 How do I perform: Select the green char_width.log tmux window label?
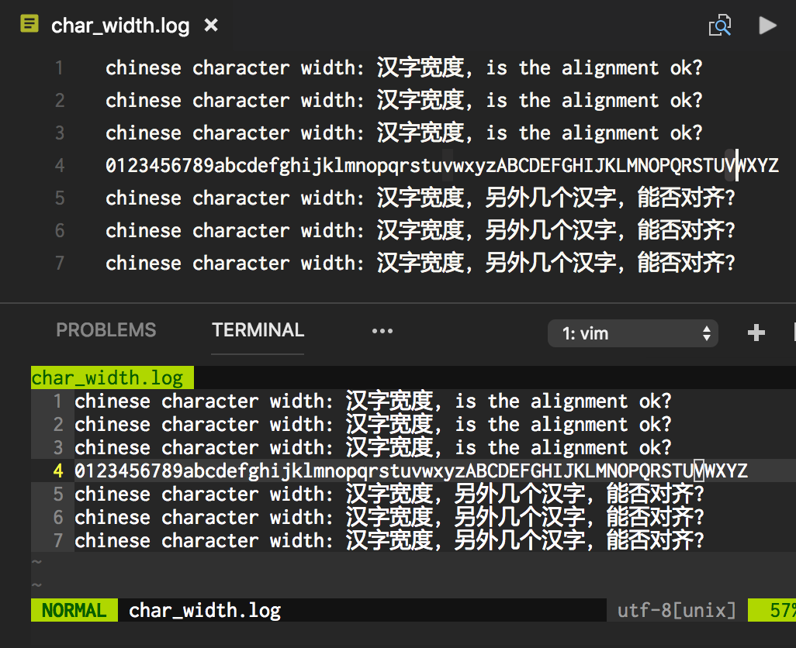coord(111,377)
